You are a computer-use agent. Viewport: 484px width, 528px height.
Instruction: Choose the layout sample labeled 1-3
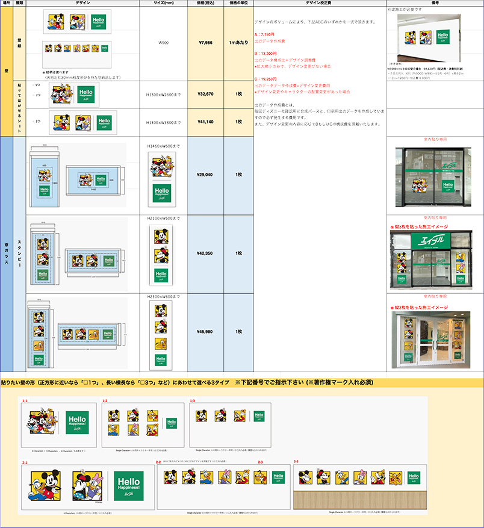[x=231, y=425]
